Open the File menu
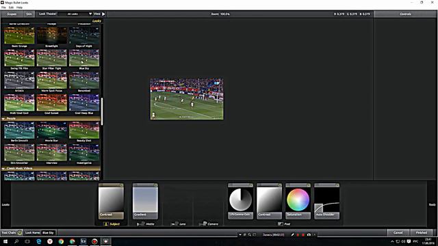The height and width of the screenshot is (246, 438). (x=3, y=8)
